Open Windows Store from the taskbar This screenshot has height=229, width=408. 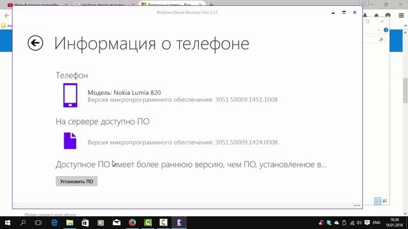tap(85, 223)
